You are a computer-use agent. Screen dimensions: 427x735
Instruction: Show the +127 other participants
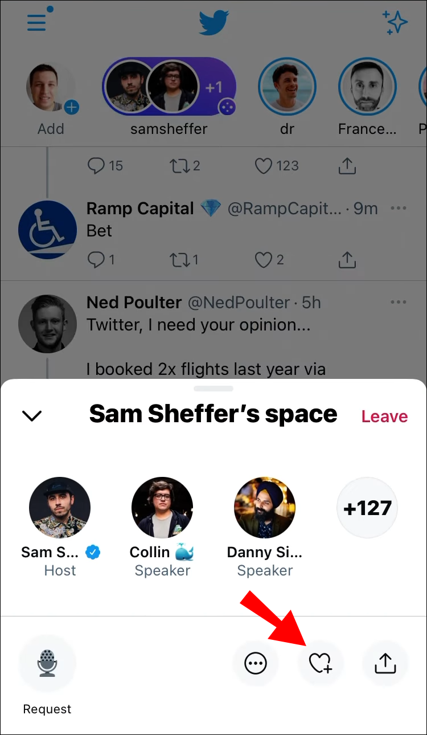(367, 508)
